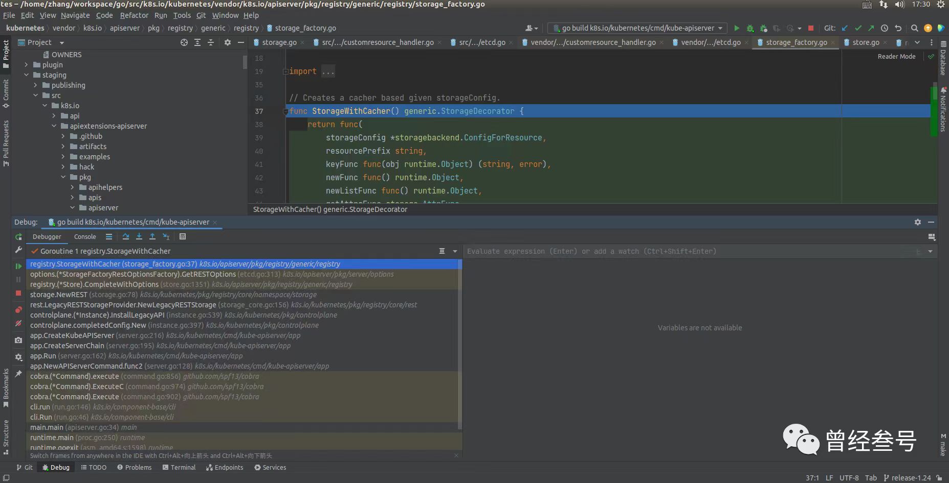Open Search Everywhere magnifier icon
Screen dimensions: 949x483
click(914, 28)
